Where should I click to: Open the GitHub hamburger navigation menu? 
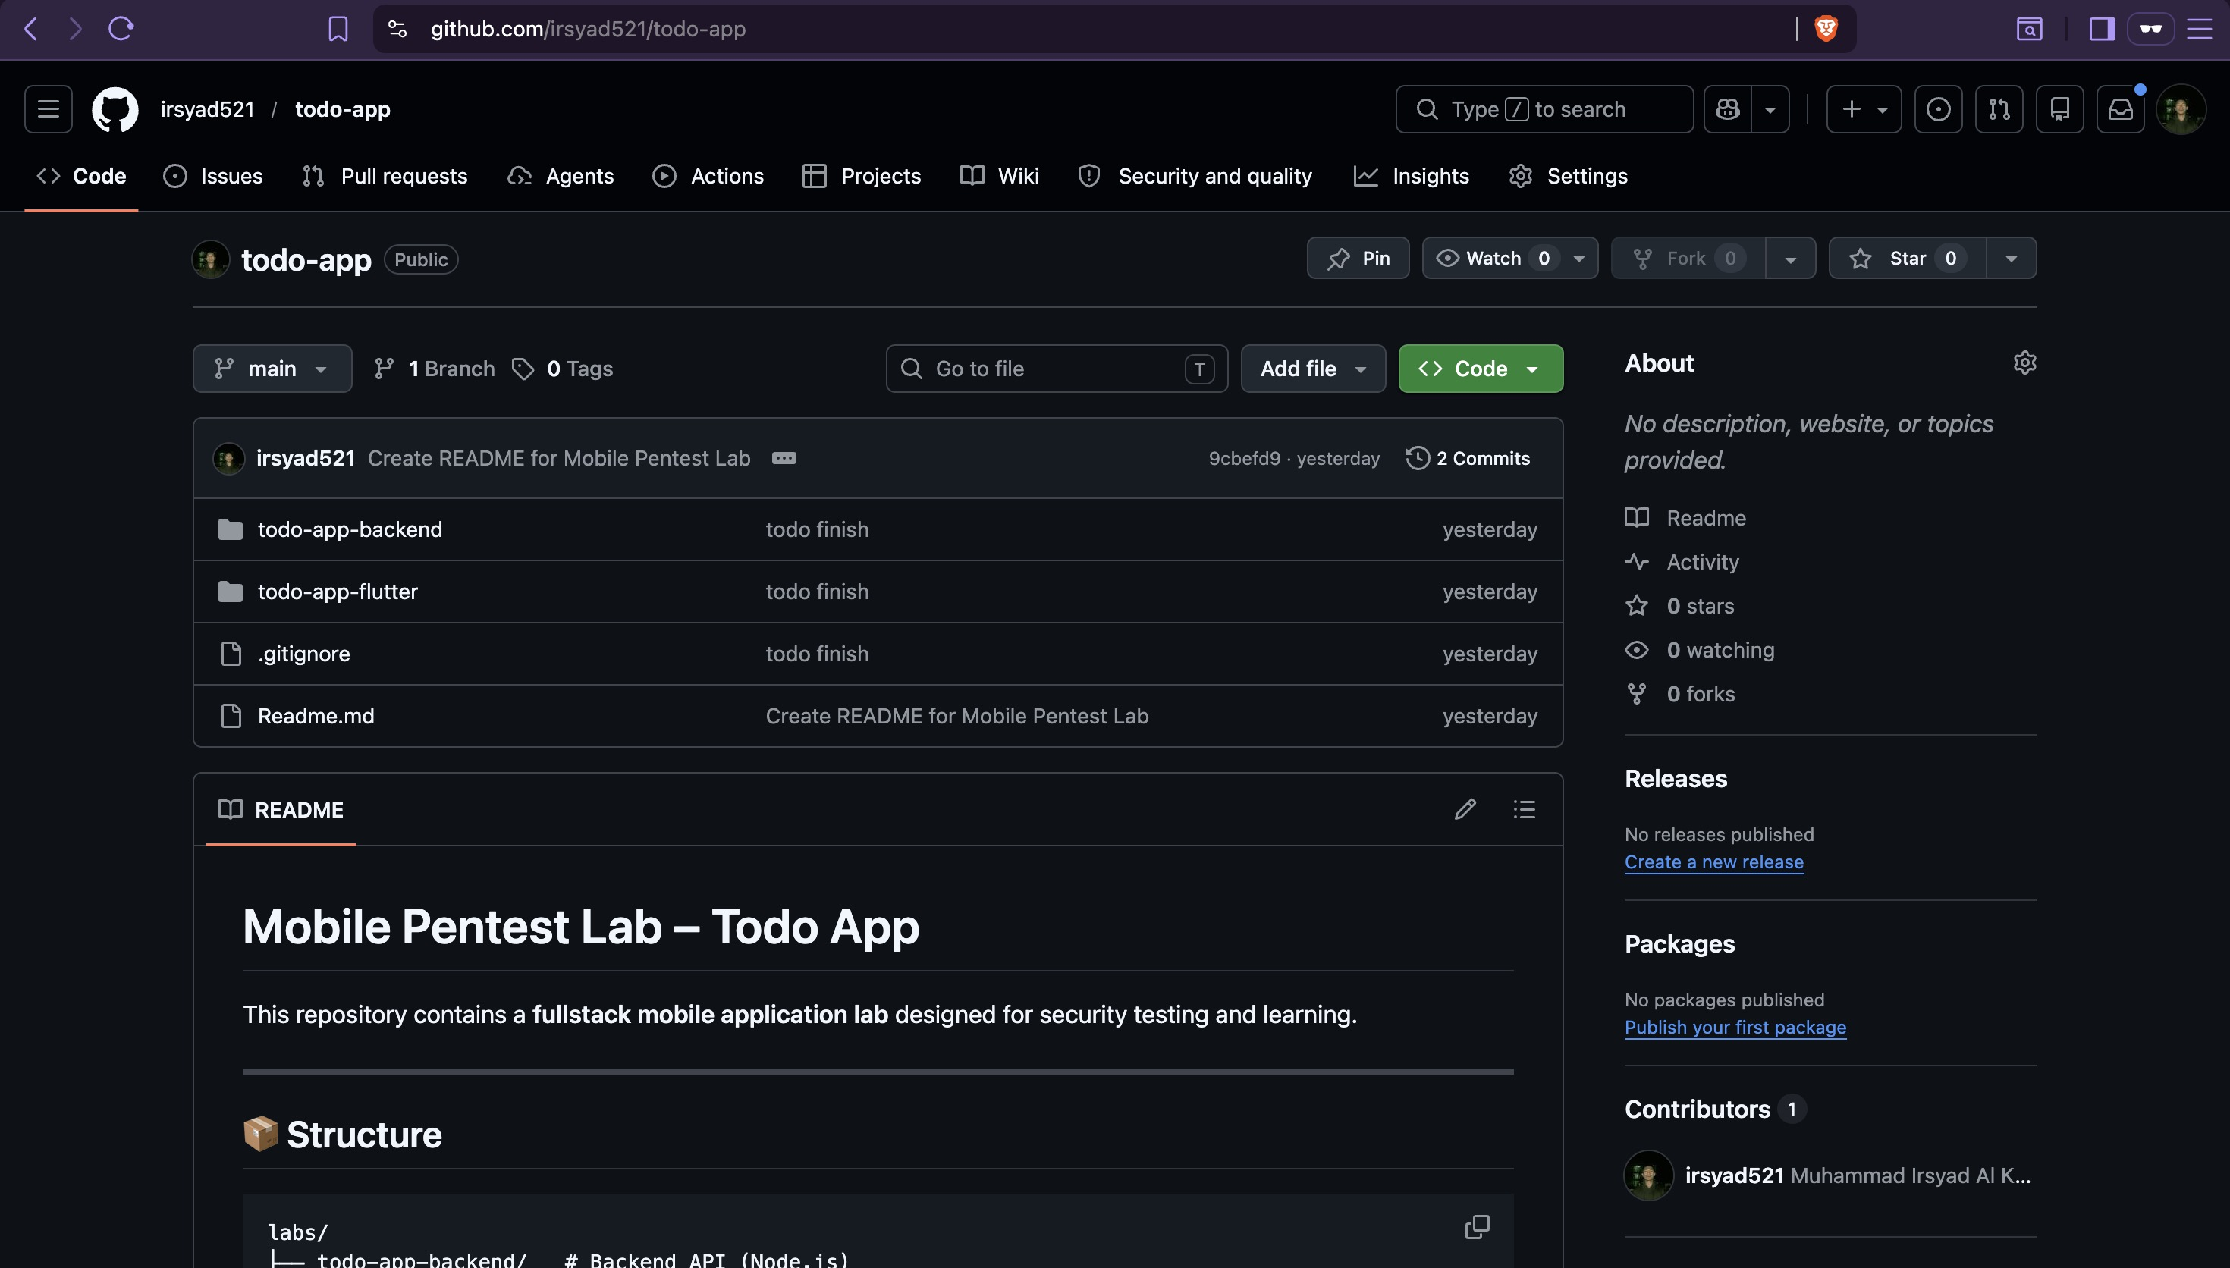click(x=48, y=109)
